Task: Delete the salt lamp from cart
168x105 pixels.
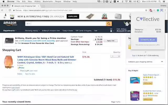Action: pyautogui.click(x=20, y=74)
